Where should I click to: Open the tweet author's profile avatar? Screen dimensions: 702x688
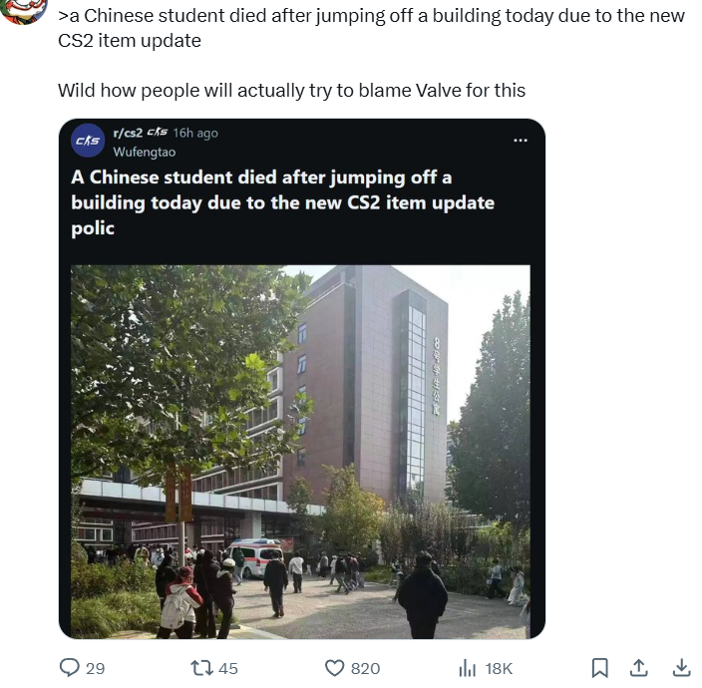coord(23,9)
